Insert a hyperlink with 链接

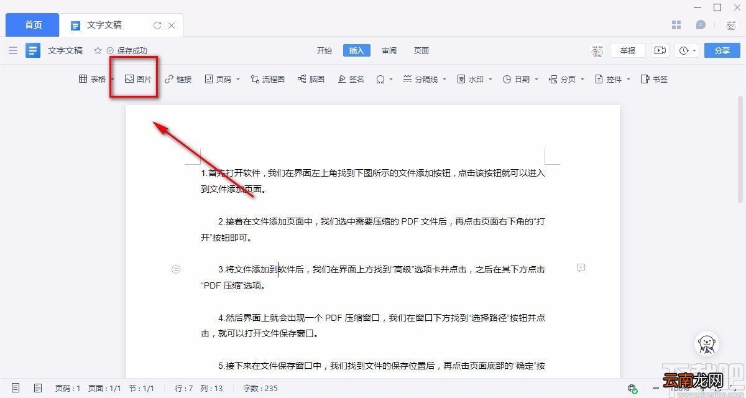pos(178,80)
